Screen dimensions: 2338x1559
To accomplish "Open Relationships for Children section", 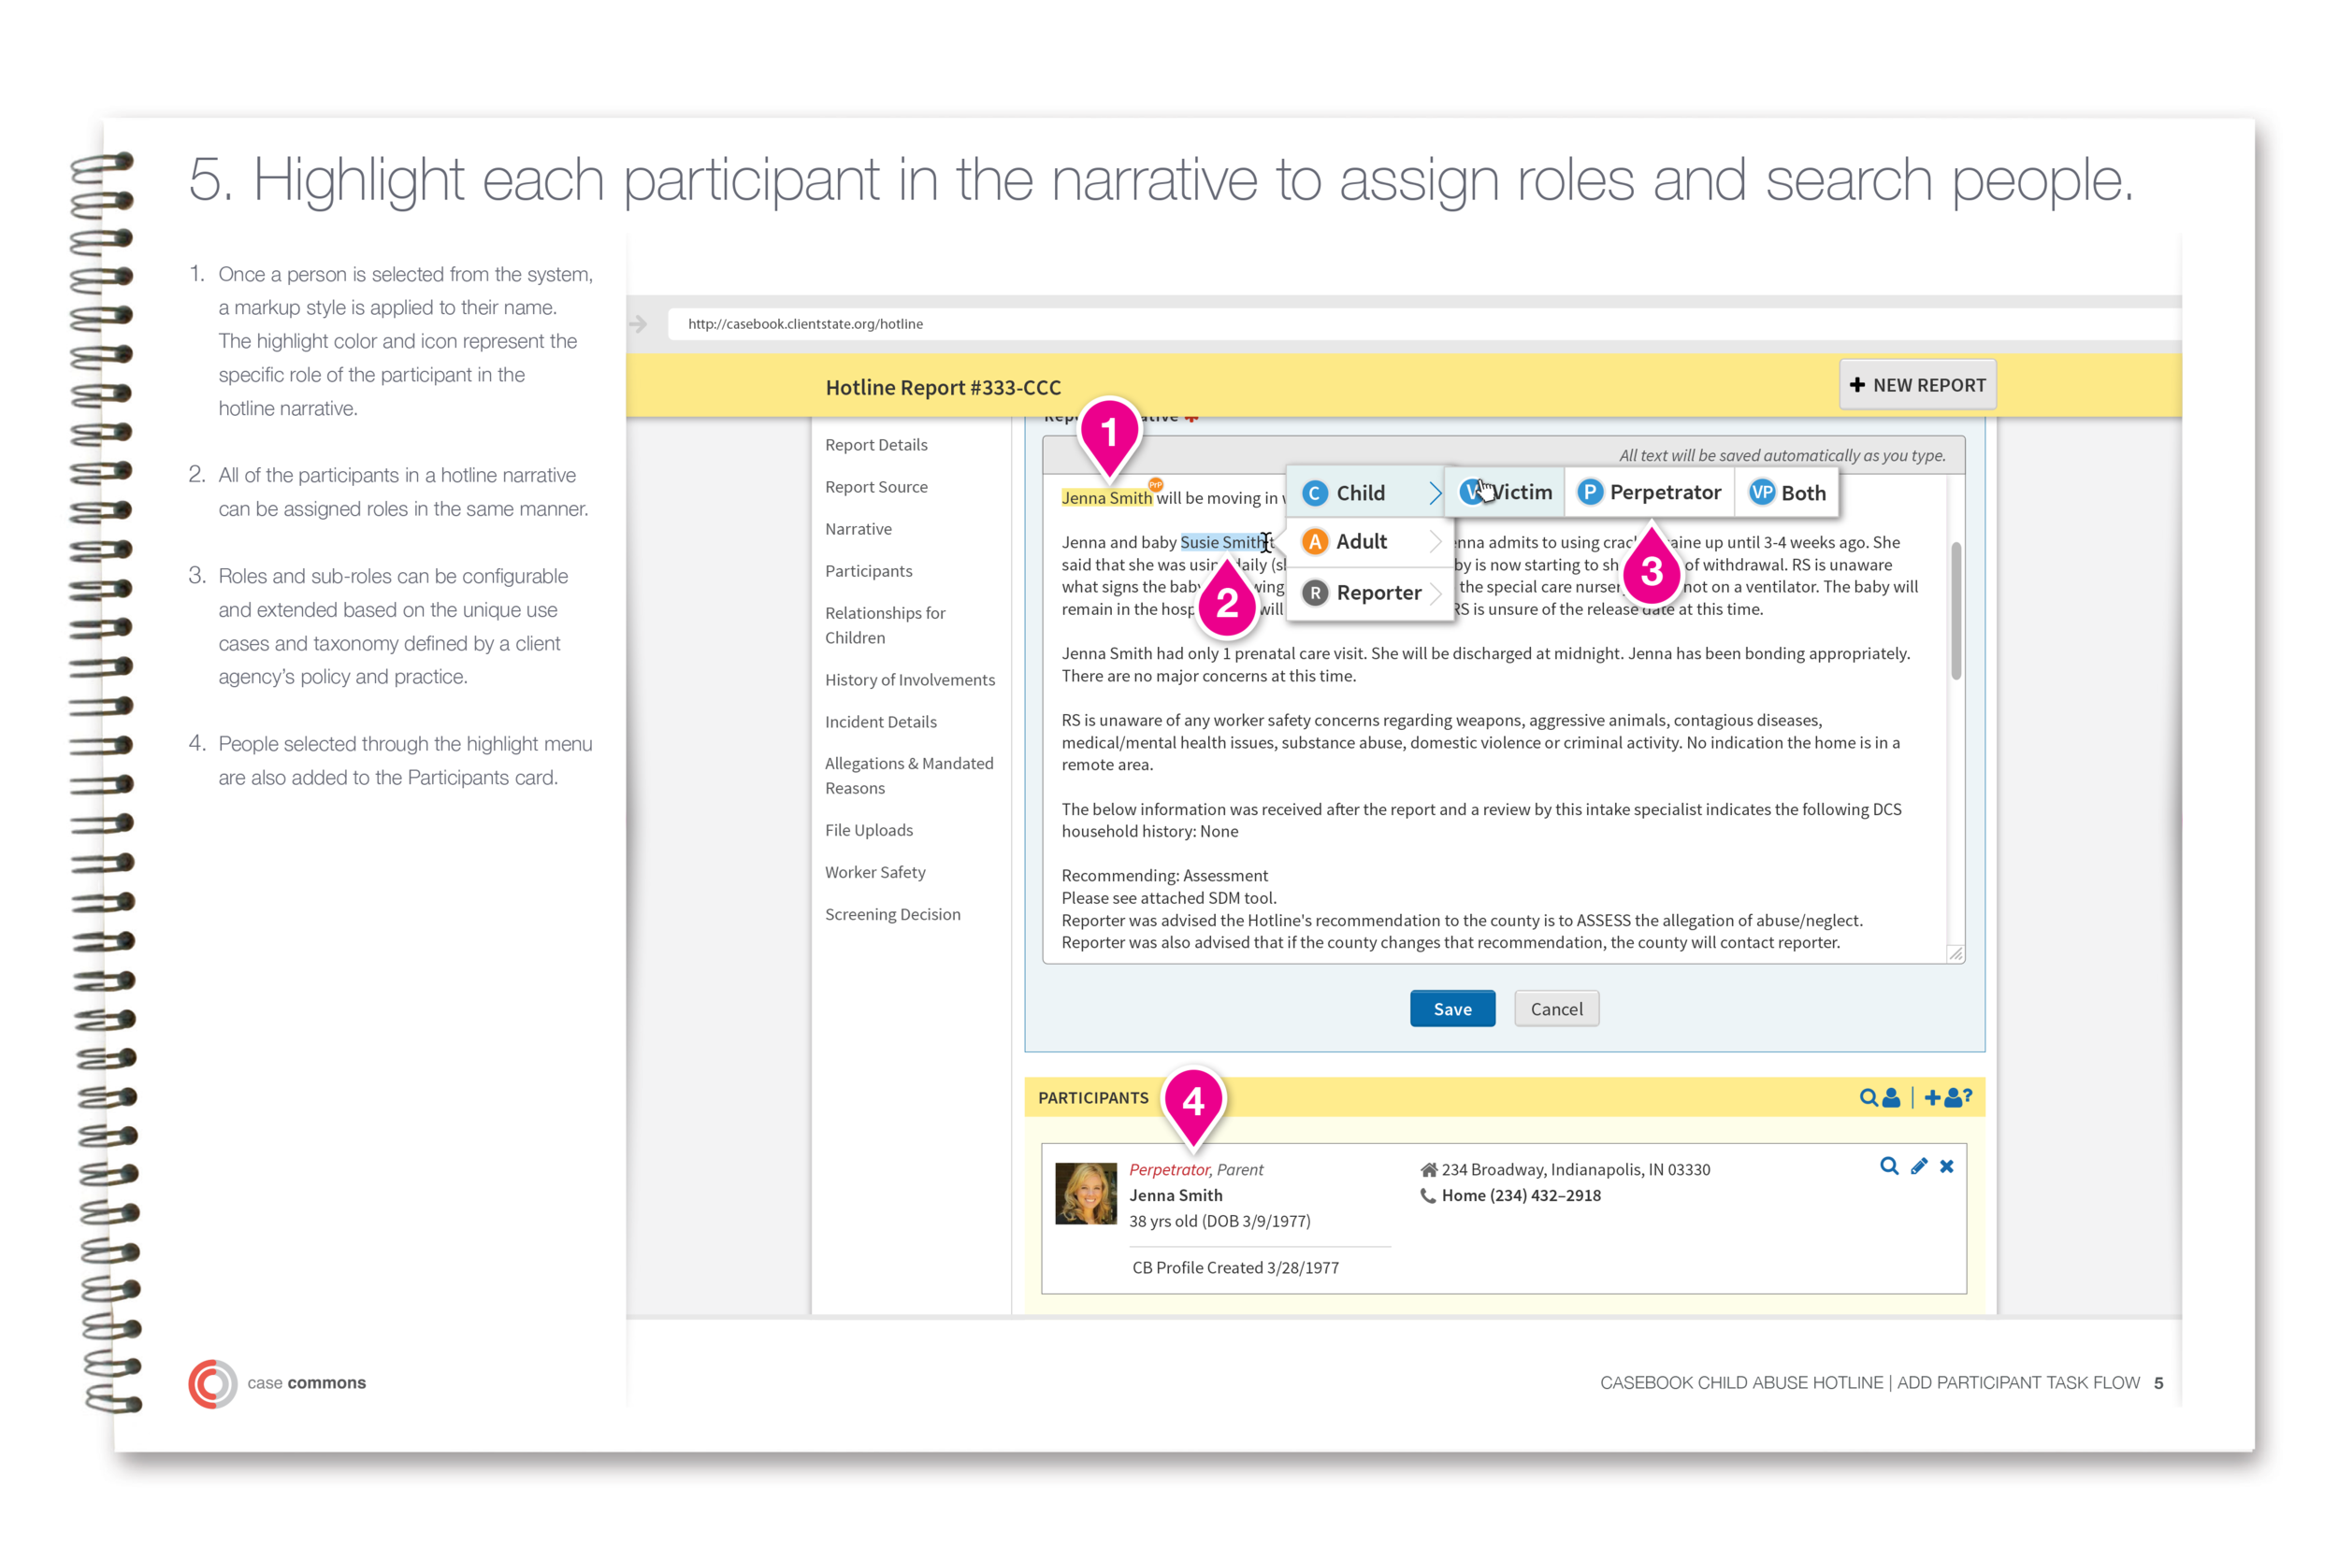I will tap(885, 625).
